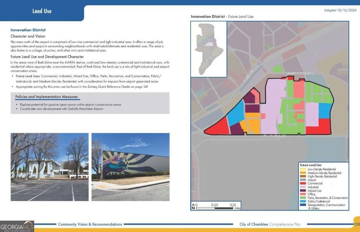The width and height of the screenshot is (360, 232).
Task: Select the Industrial legend color swatch
Action: point(303,187)
